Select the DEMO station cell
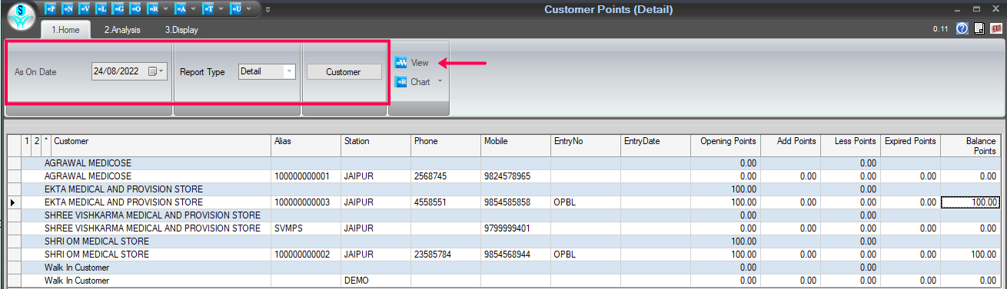The height and width of the screenshot is (289, 1007). 375,281
